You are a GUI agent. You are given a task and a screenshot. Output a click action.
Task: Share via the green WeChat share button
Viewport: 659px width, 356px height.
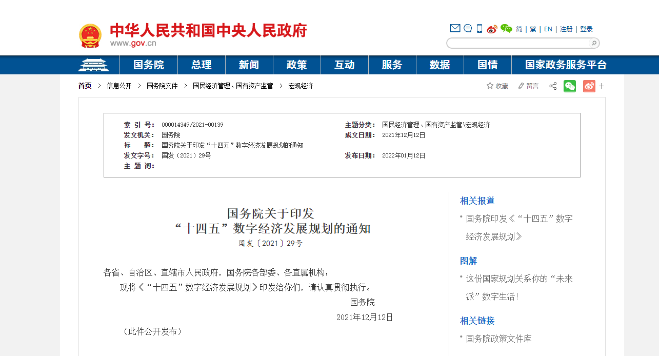pyautogui.click(x=570, y=86)
